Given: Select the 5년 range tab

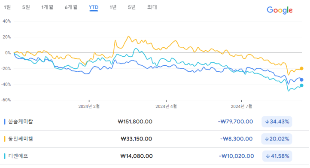Looking at the screenshot, I should (x=132, y=7).
